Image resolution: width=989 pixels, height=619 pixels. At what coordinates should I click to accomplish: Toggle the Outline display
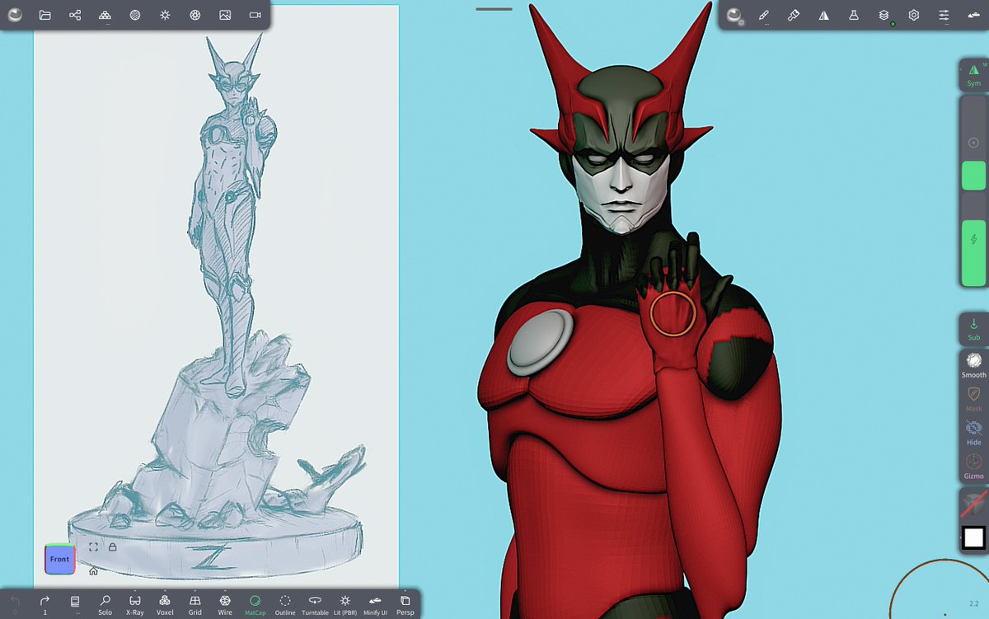(x=285, y=604)
